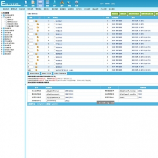This screenshot has height=158, width=158.
Task: Select the highlighted Columns tab in top bar
Action: [40, 3]
